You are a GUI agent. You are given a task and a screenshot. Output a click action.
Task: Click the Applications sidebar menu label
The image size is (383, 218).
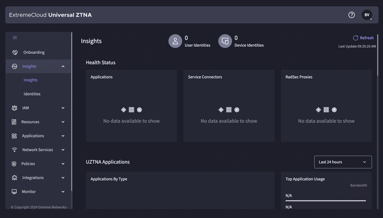coord(33,136)
